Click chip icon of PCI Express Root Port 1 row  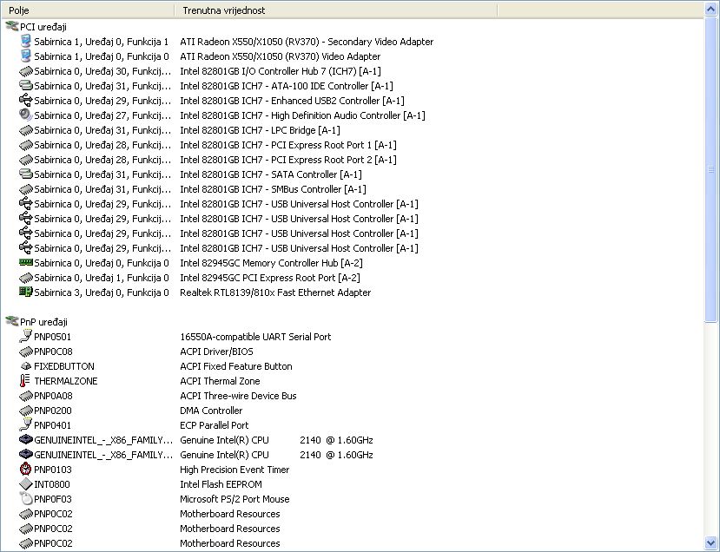26,145
